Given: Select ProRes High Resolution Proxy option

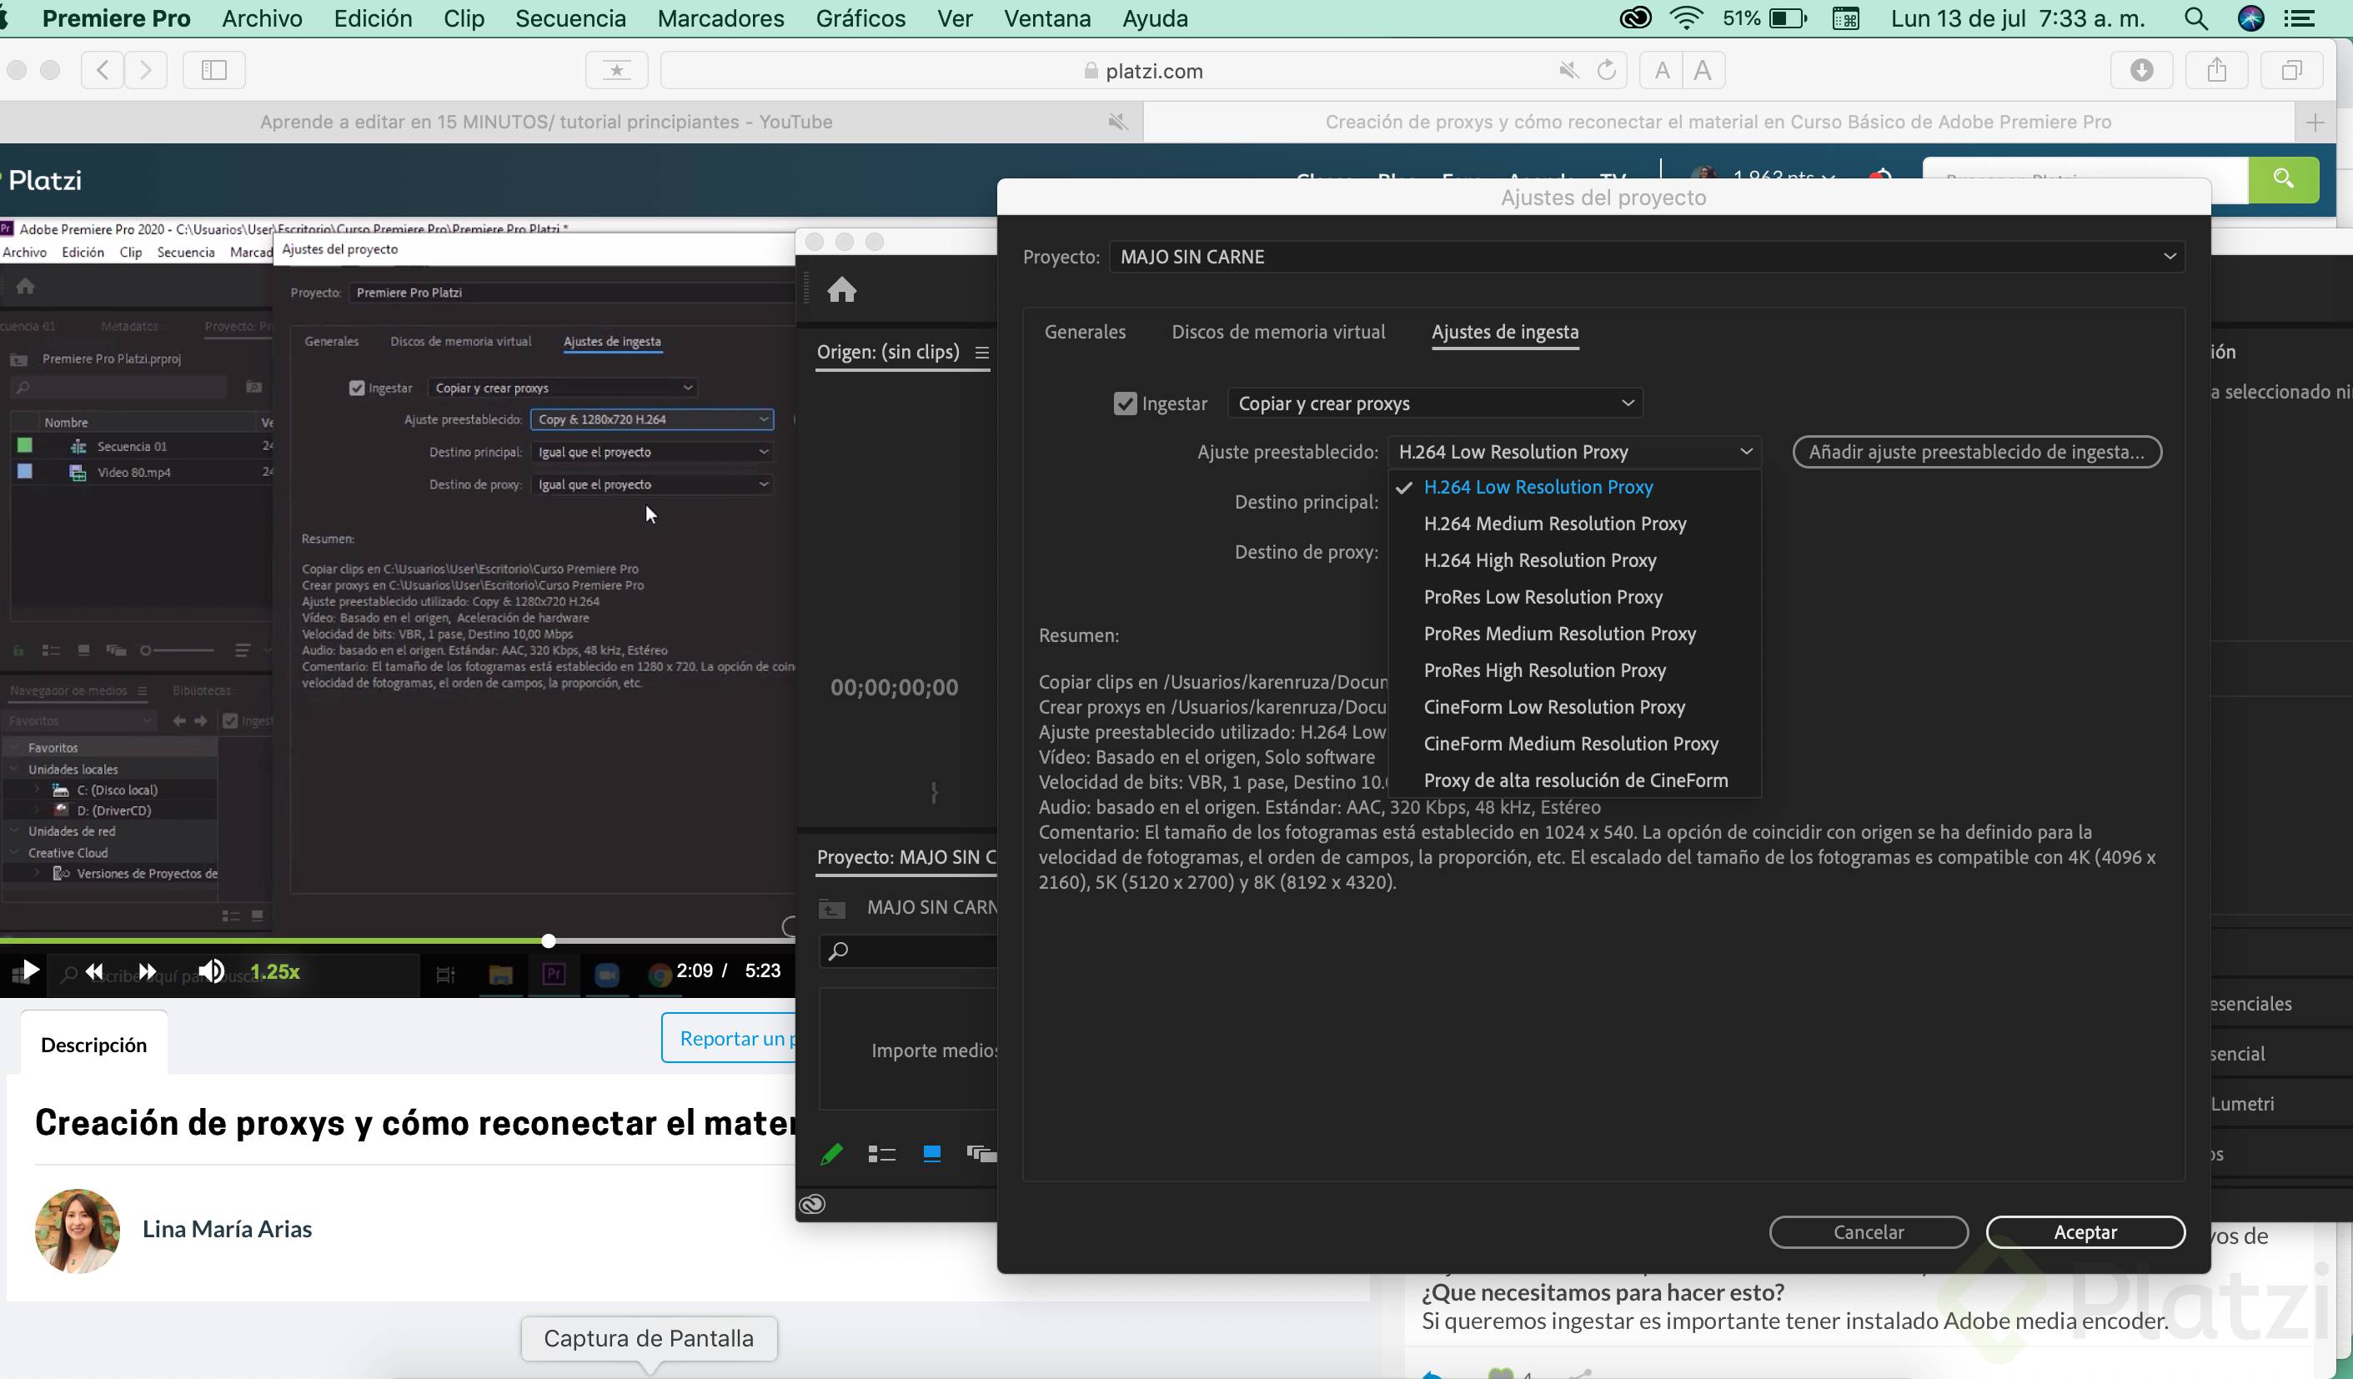Looking at the screenshot, I should (1544, 670).
